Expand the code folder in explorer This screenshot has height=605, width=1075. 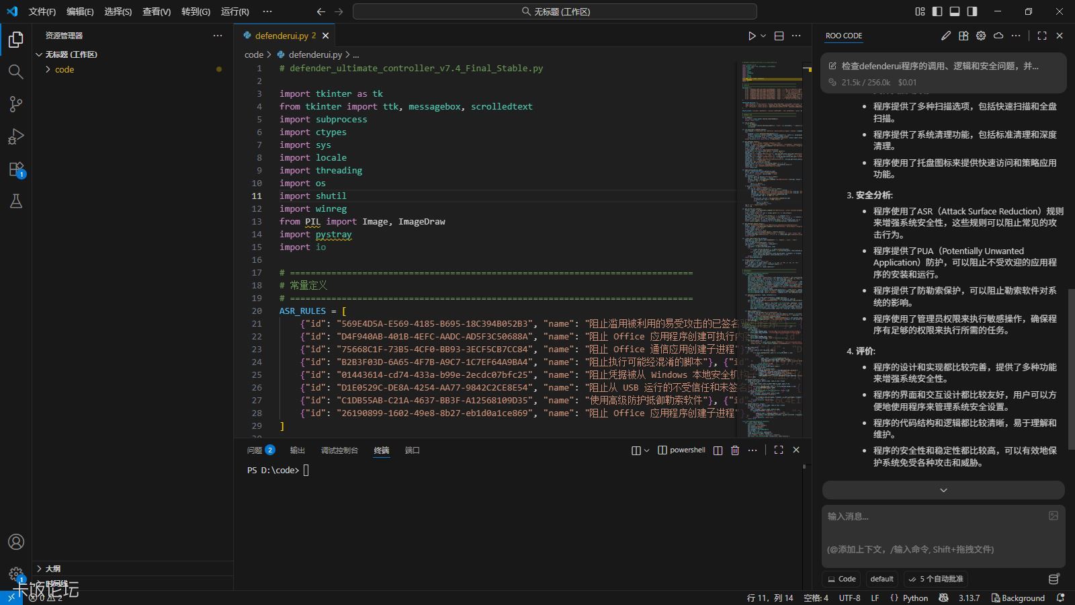click(x=64, y=70)
